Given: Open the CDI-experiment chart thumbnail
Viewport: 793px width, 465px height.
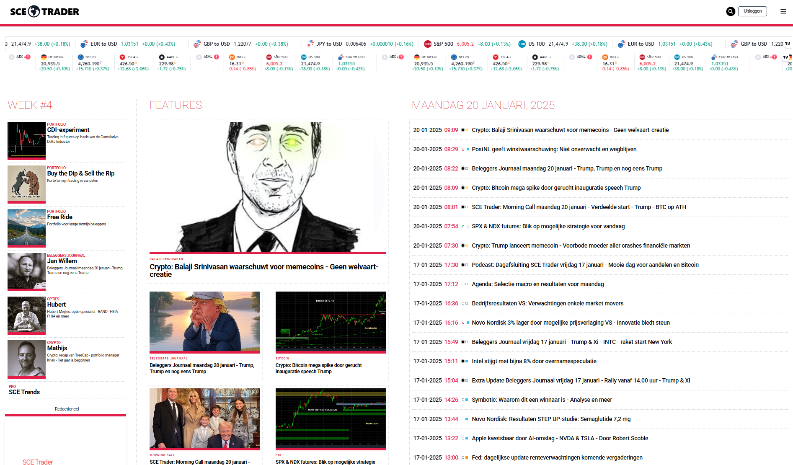Looking at the screenshot, I should [x=26, y=140].
